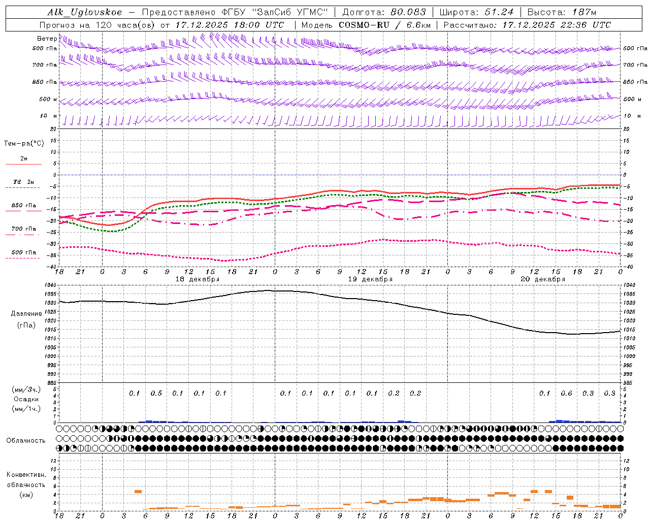Select the 19 декабря date label
Screen dimensions: 650x520
[370, 279]
